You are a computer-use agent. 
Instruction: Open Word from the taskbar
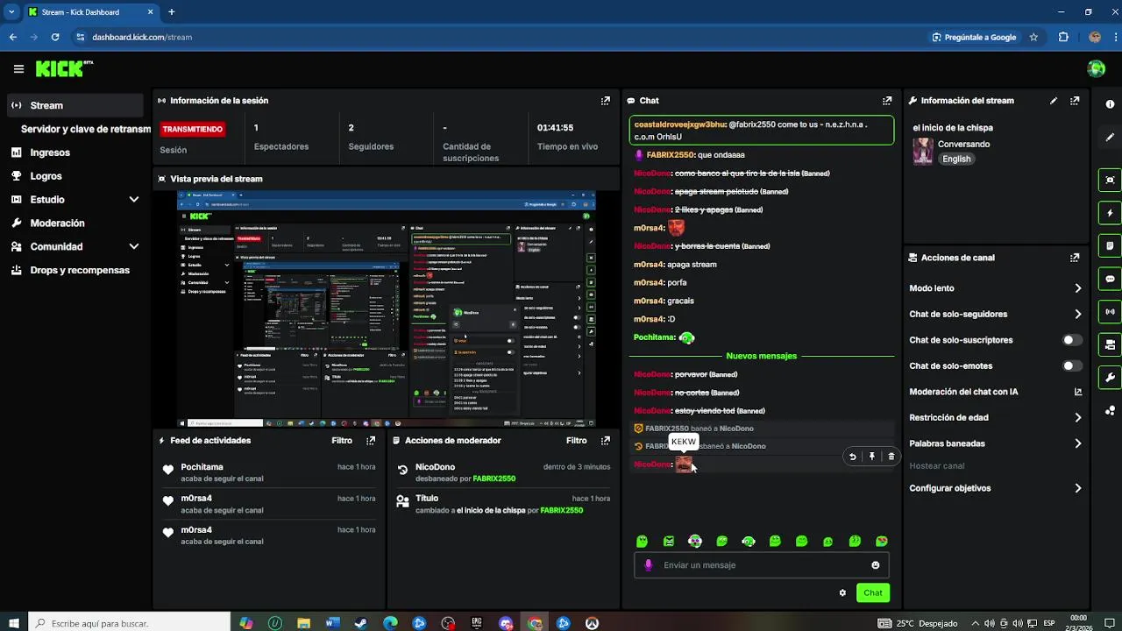332,623
